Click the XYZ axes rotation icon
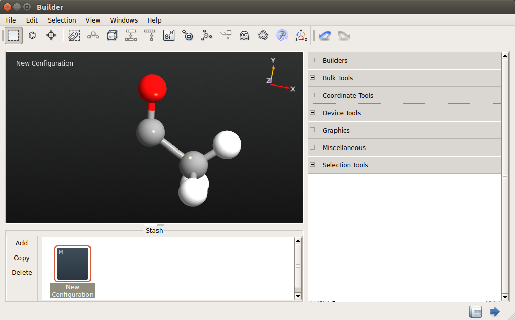 (x=301, y=35)
